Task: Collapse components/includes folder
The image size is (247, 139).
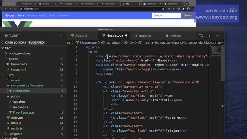Action: [8, 86]
